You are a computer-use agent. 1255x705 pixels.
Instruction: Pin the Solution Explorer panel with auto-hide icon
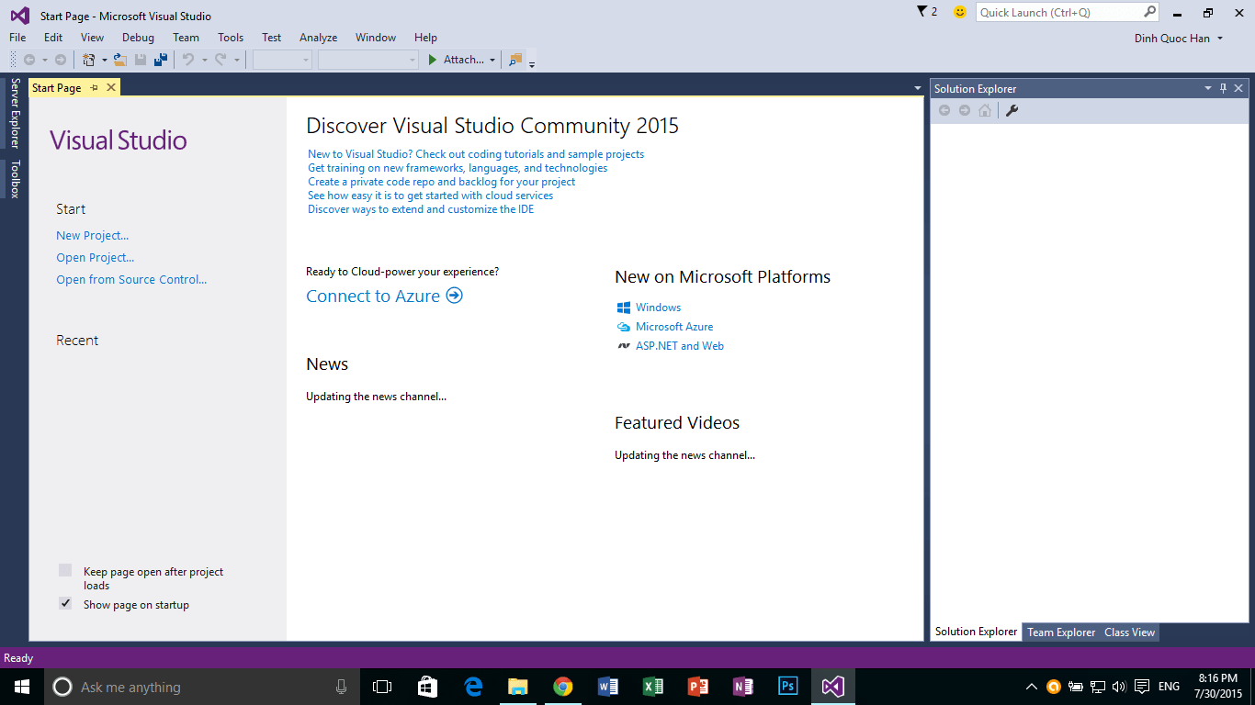pyautogui.click(x=1223, y=88)
